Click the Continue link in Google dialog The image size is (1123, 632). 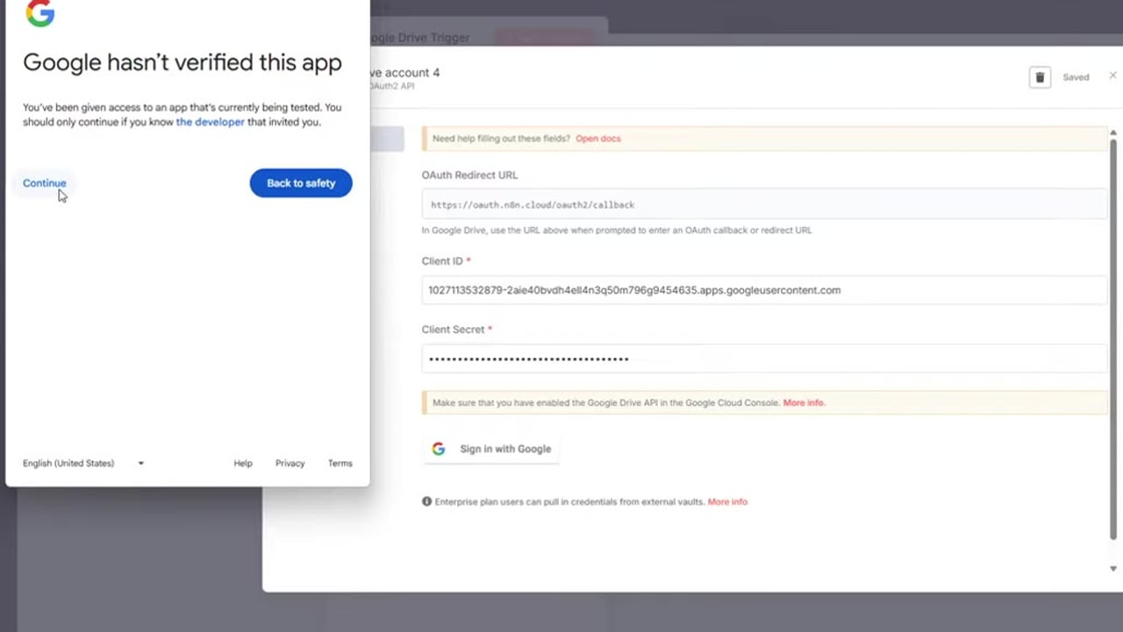[x=44, y=183]
